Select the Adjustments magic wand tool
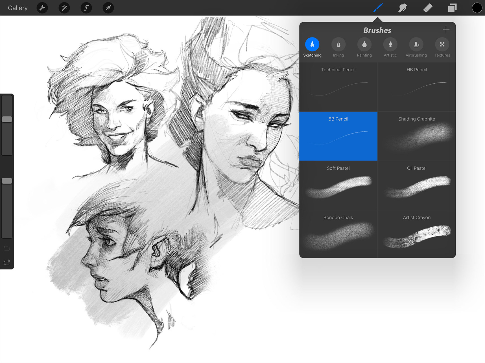Viewport: 485px width, 363px height. click(x=64, y=8)
